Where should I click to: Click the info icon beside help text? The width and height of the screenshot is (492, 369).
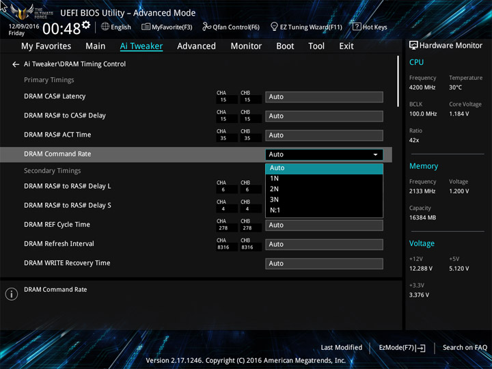coord(12,294)
